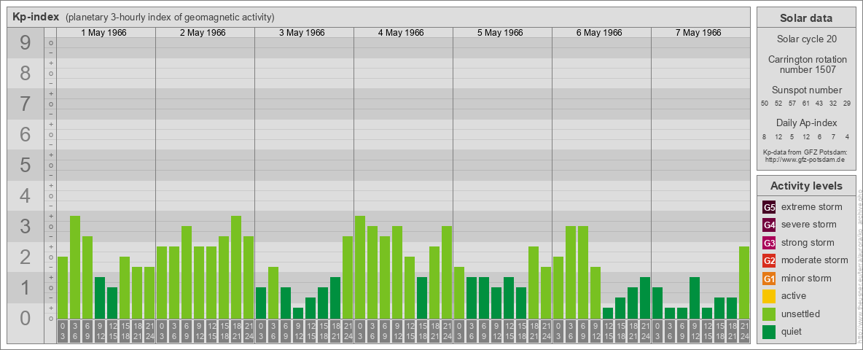Open the gfz-potsdam.de link
Viewport: 863px width, 350px height.
pos(805,160)
